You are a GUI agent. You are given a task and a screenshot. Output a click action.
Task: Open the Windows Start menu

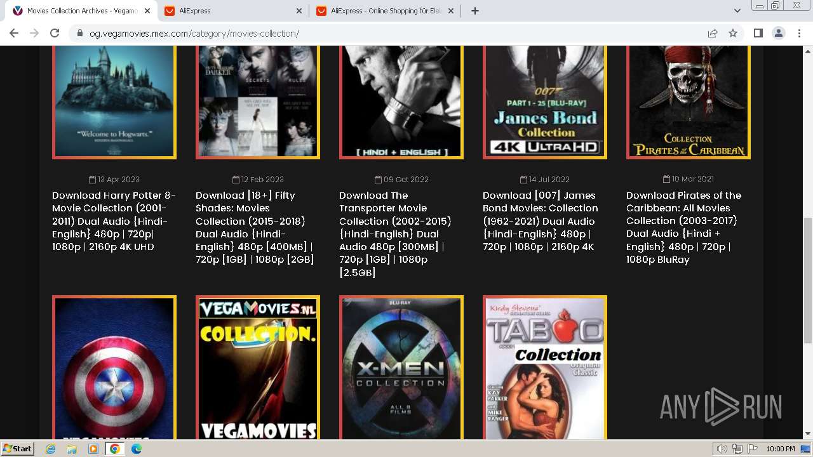tap(17, 449)
